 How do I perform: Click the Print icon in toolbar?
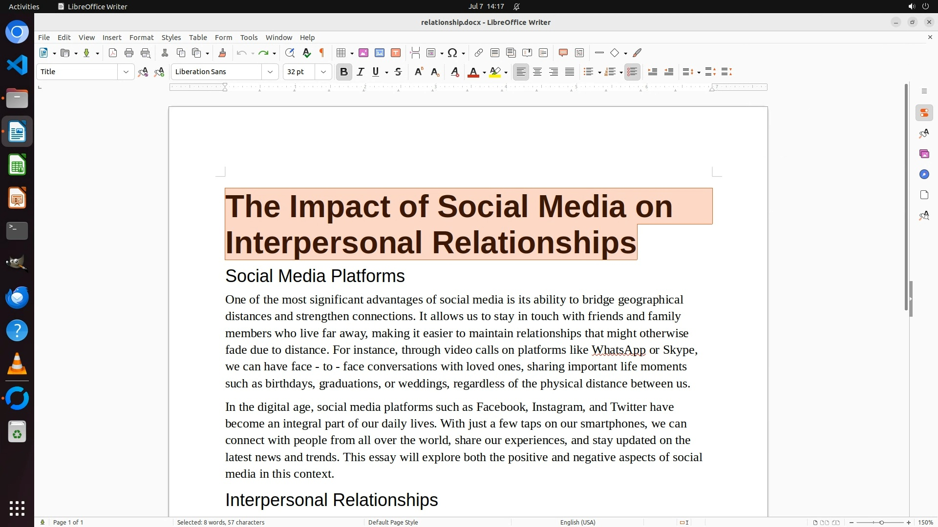click(129, 53)
